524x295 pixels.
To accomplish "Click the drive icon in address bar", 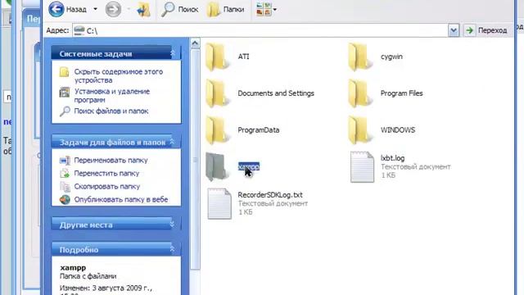I will point(79,30).
